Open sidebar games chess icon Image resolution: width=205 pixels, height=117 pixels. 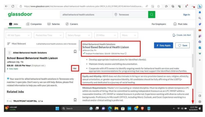pyautogui.click(x=200, y=36)
